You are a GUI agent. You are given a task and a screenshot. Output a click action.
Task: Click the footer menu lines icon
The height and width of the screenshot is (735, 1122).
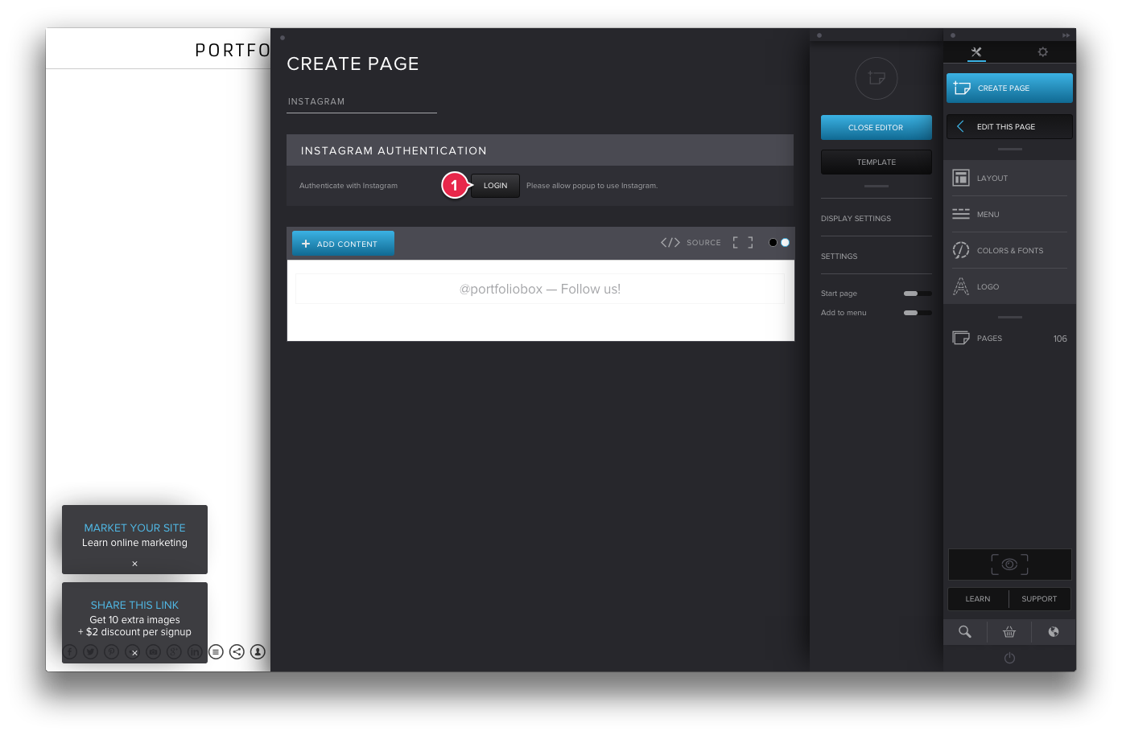pos(216,652)
